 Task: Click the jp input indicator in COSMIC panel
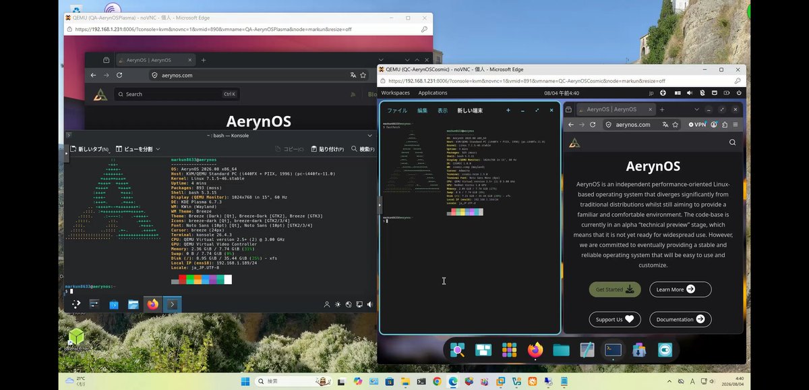coord(651,93)
